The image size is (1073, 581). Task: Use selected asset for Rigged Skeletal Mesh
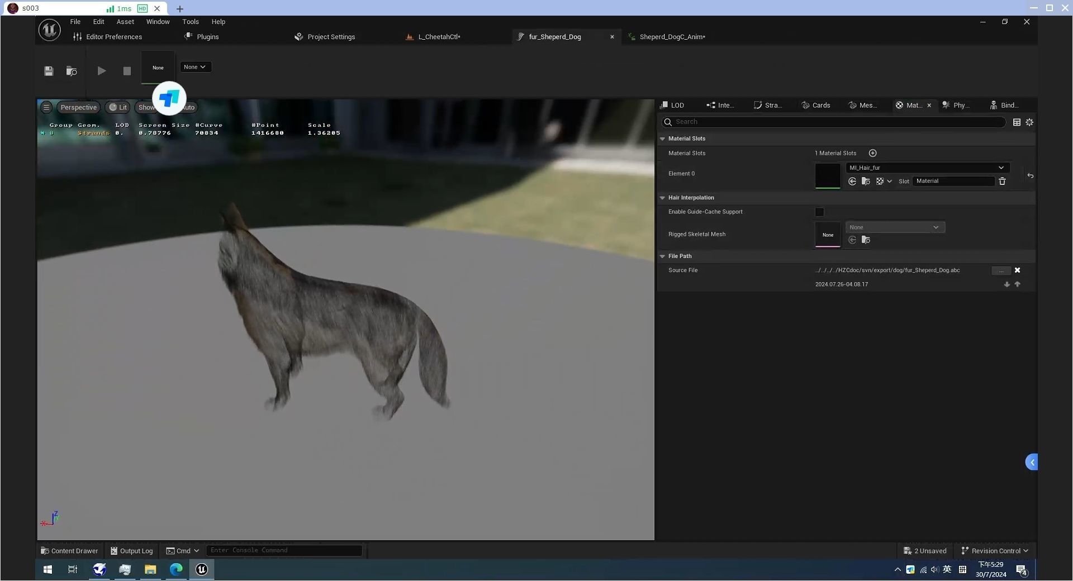pyautogui.click(x=852, y=240)
